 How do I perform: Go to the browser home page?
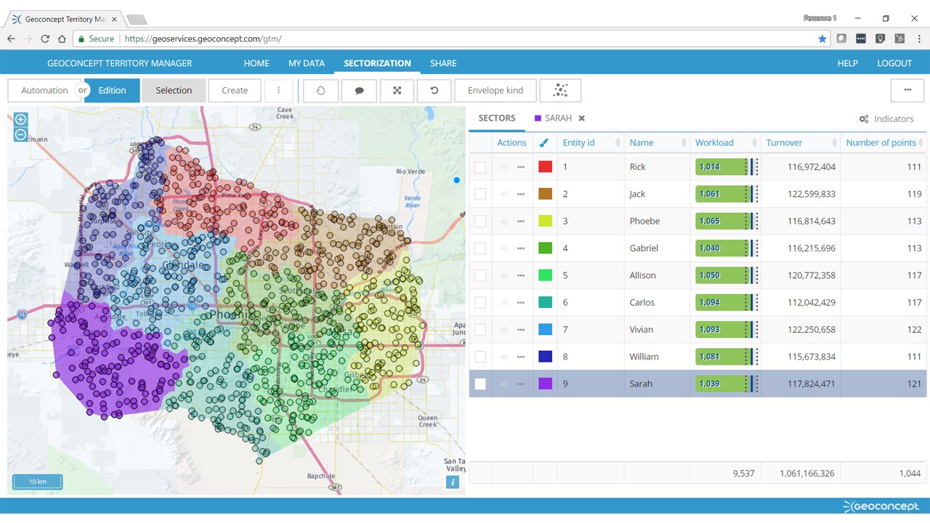click(x=62, y=38)
